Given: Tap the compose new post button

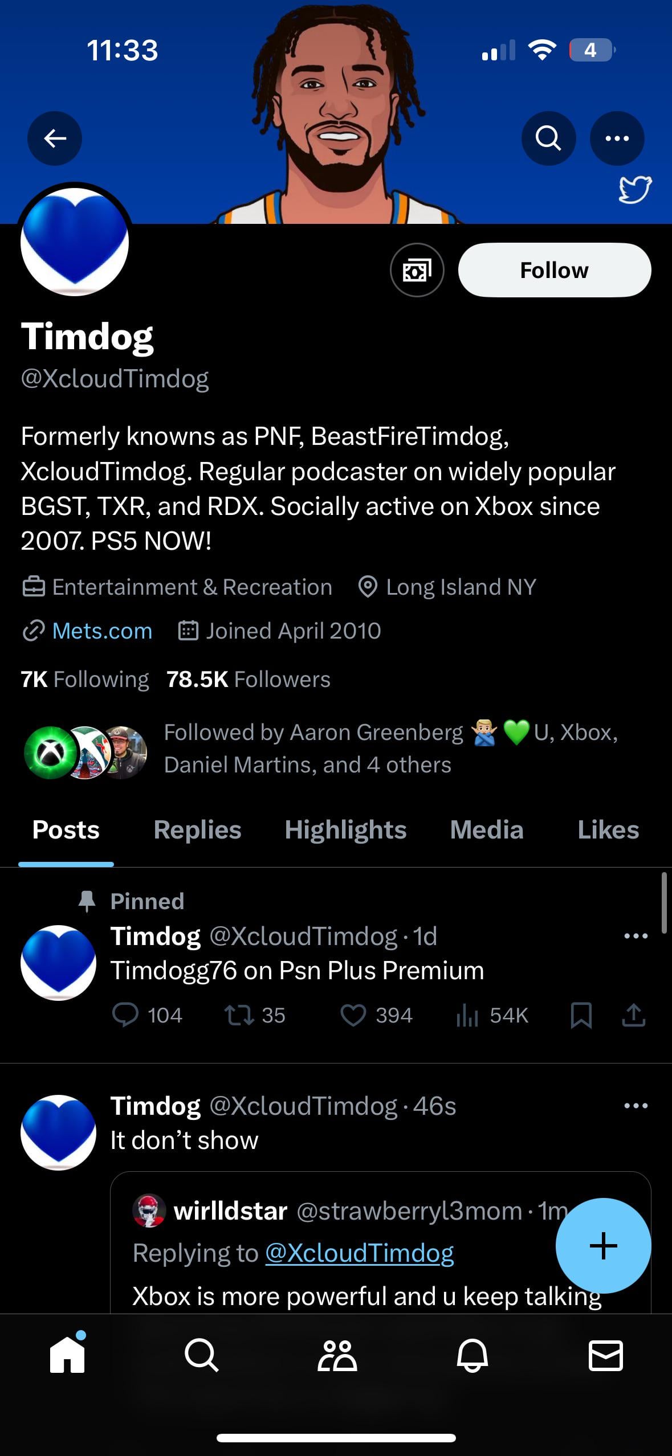Looking at the screenshot, I should click(x=603, y=1246).
